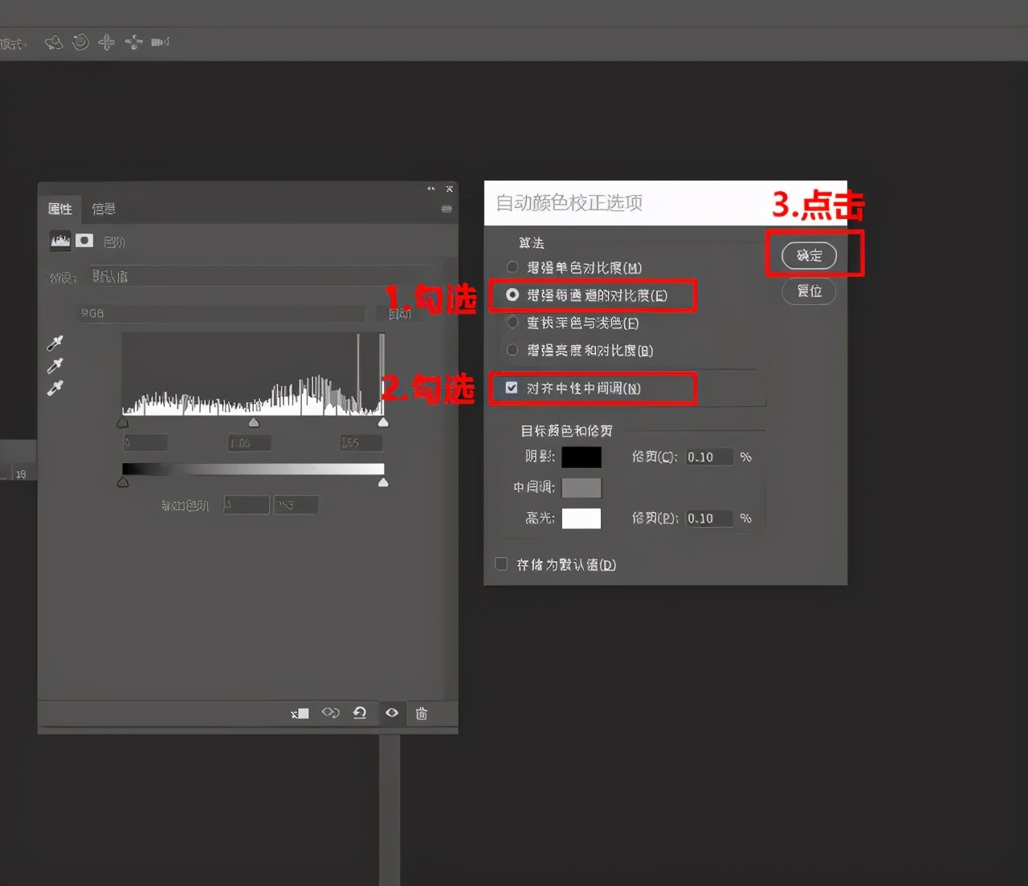Select the 增强单色对比度 radio option
Screen dimensions: 1028x886
512,266
